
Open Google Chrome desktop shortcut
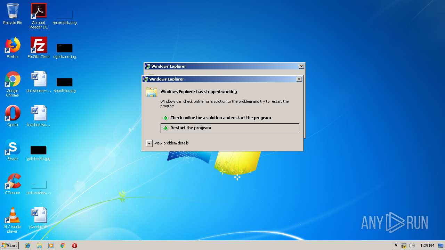(x=13, y=84)
